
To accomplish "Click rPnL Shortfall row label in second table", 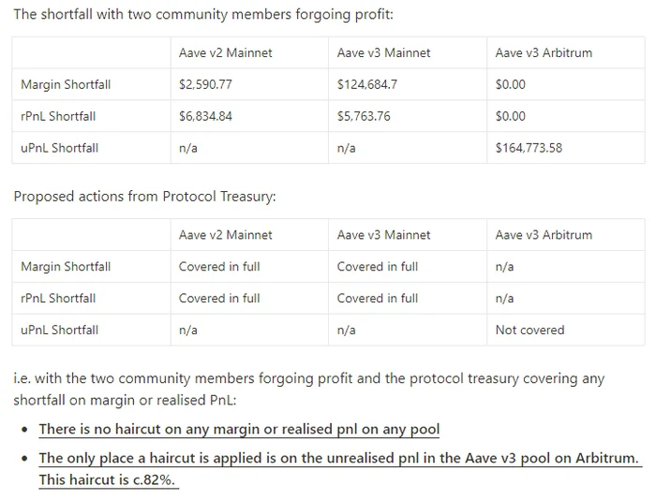I will (58, 299).
